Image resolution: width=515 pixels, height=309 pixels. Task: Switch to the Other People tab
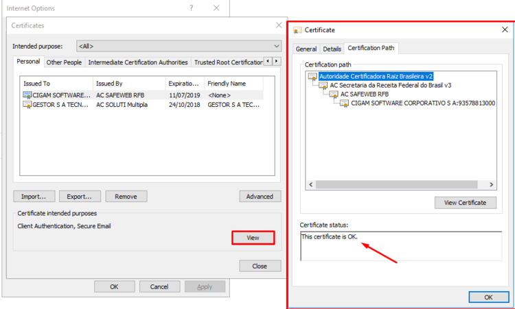point(64,62)
